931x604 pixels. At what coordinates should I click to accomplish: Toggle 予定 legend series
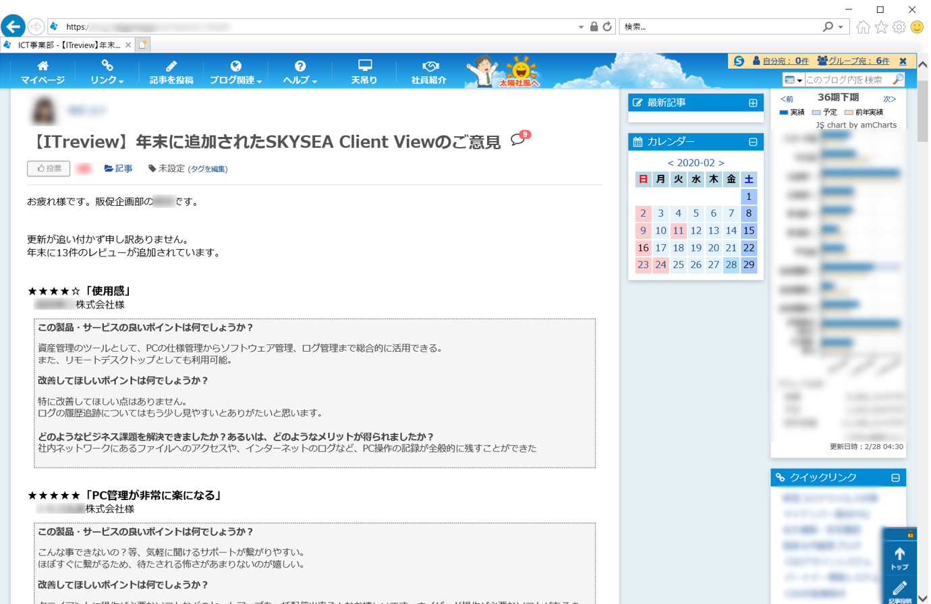[824, 112]
